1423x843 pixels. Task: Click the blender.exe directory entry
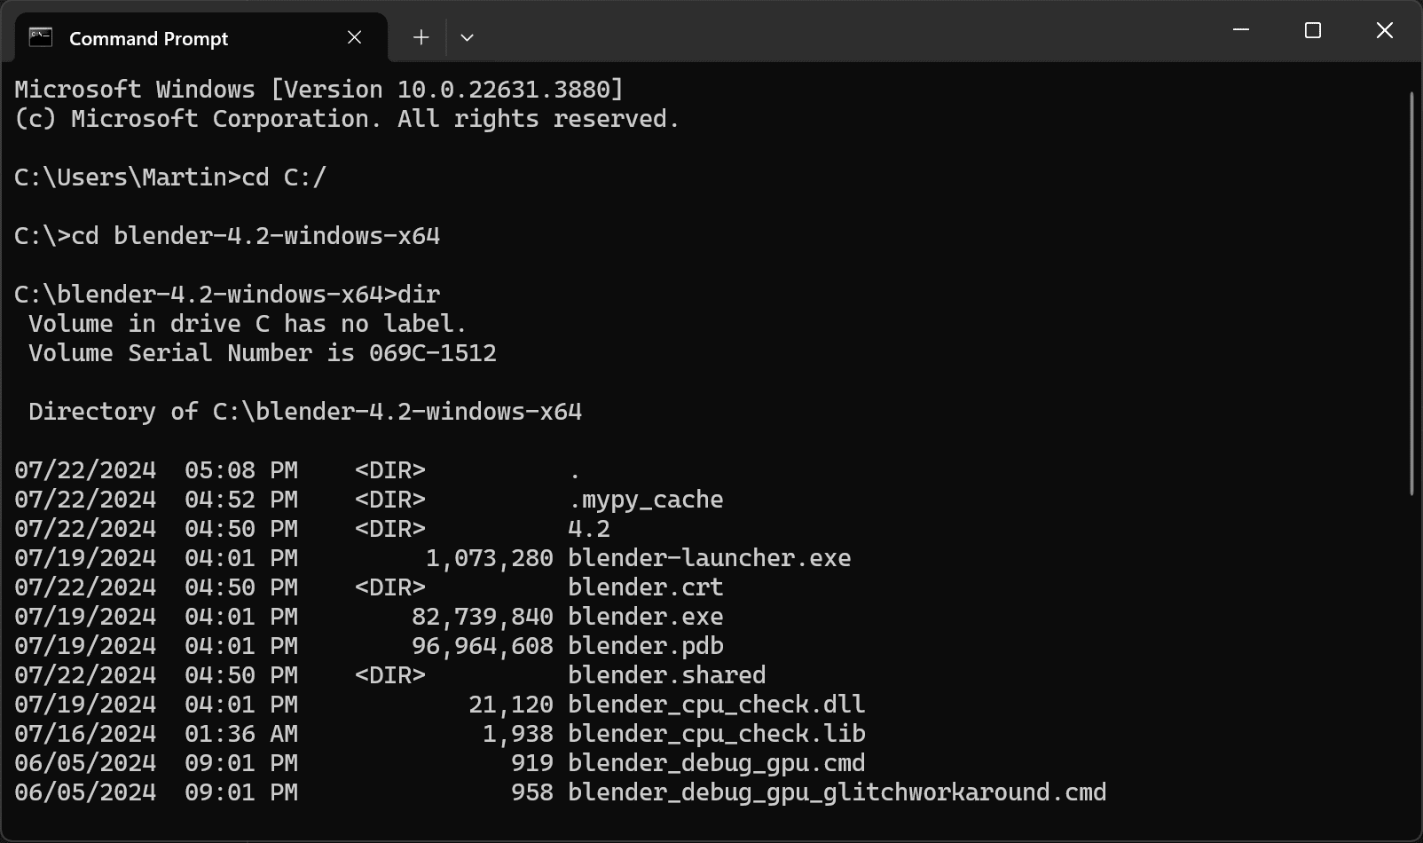tap(645, 616)
